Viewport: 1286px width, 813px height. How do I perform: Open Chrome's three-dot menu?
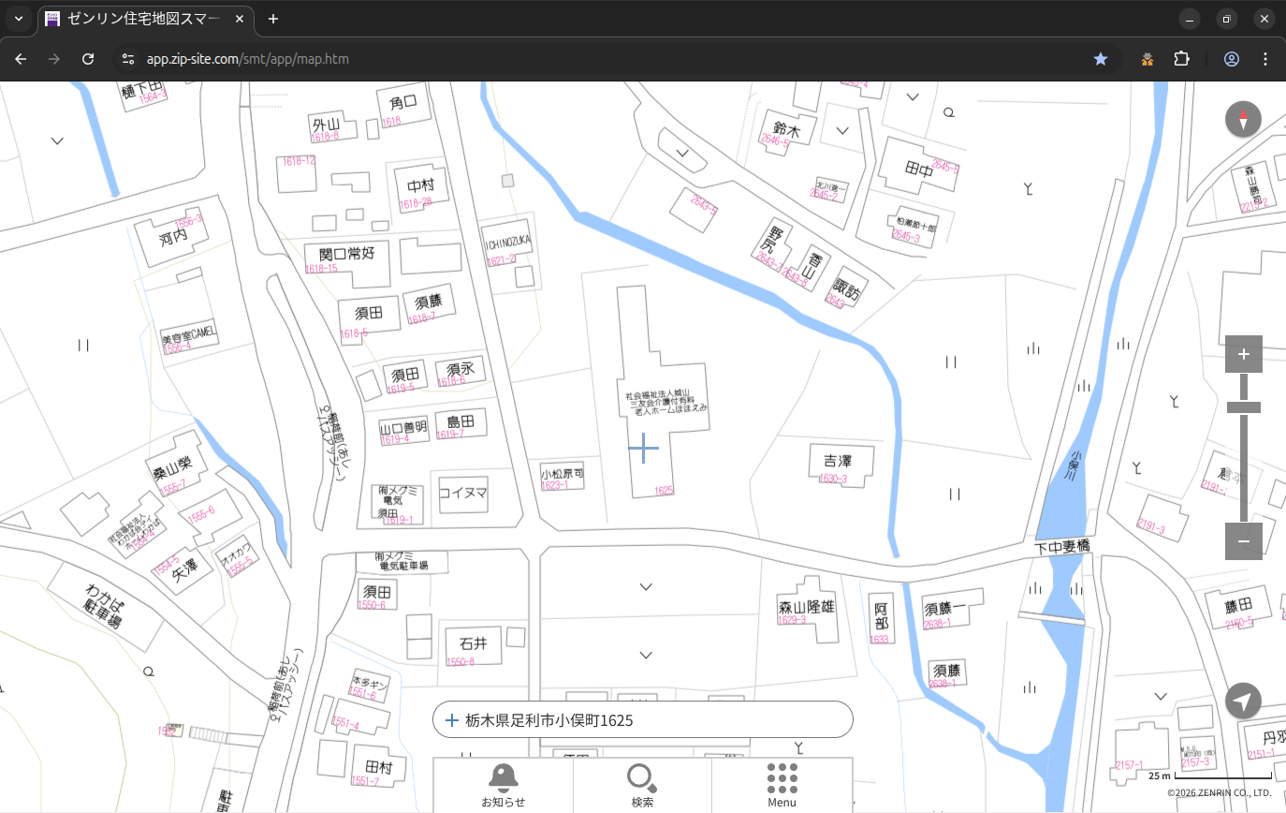tap(1265, 59)
